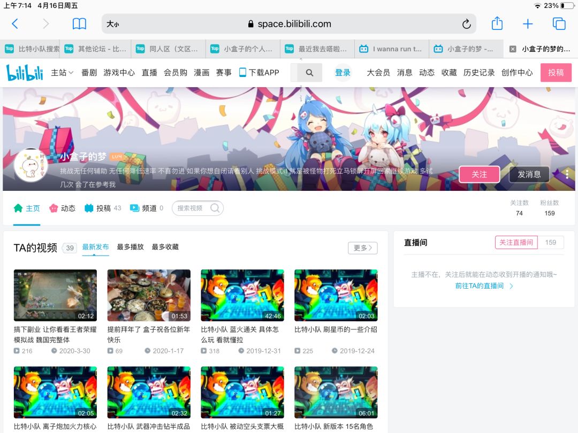Image resolution: width=578 pixels, height=433 pixels.
Task: Tap the 大小 text size control
Action: click(x=113, y=24)
